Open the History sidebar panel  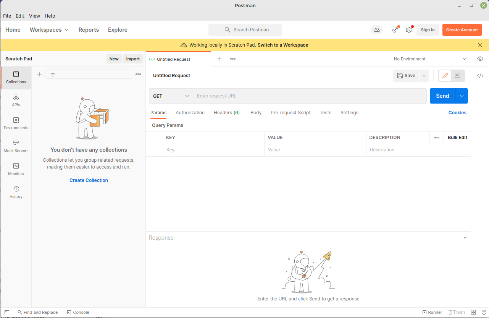coord(16,192)
